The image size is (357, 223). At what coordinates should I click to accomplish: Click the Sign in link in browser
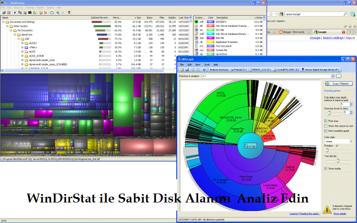click(x=350, y=38)
